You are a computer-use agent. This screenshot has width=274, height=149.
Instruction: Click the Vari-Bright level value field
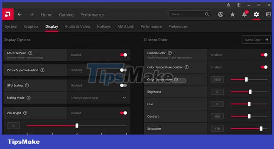tap(13, 125)
